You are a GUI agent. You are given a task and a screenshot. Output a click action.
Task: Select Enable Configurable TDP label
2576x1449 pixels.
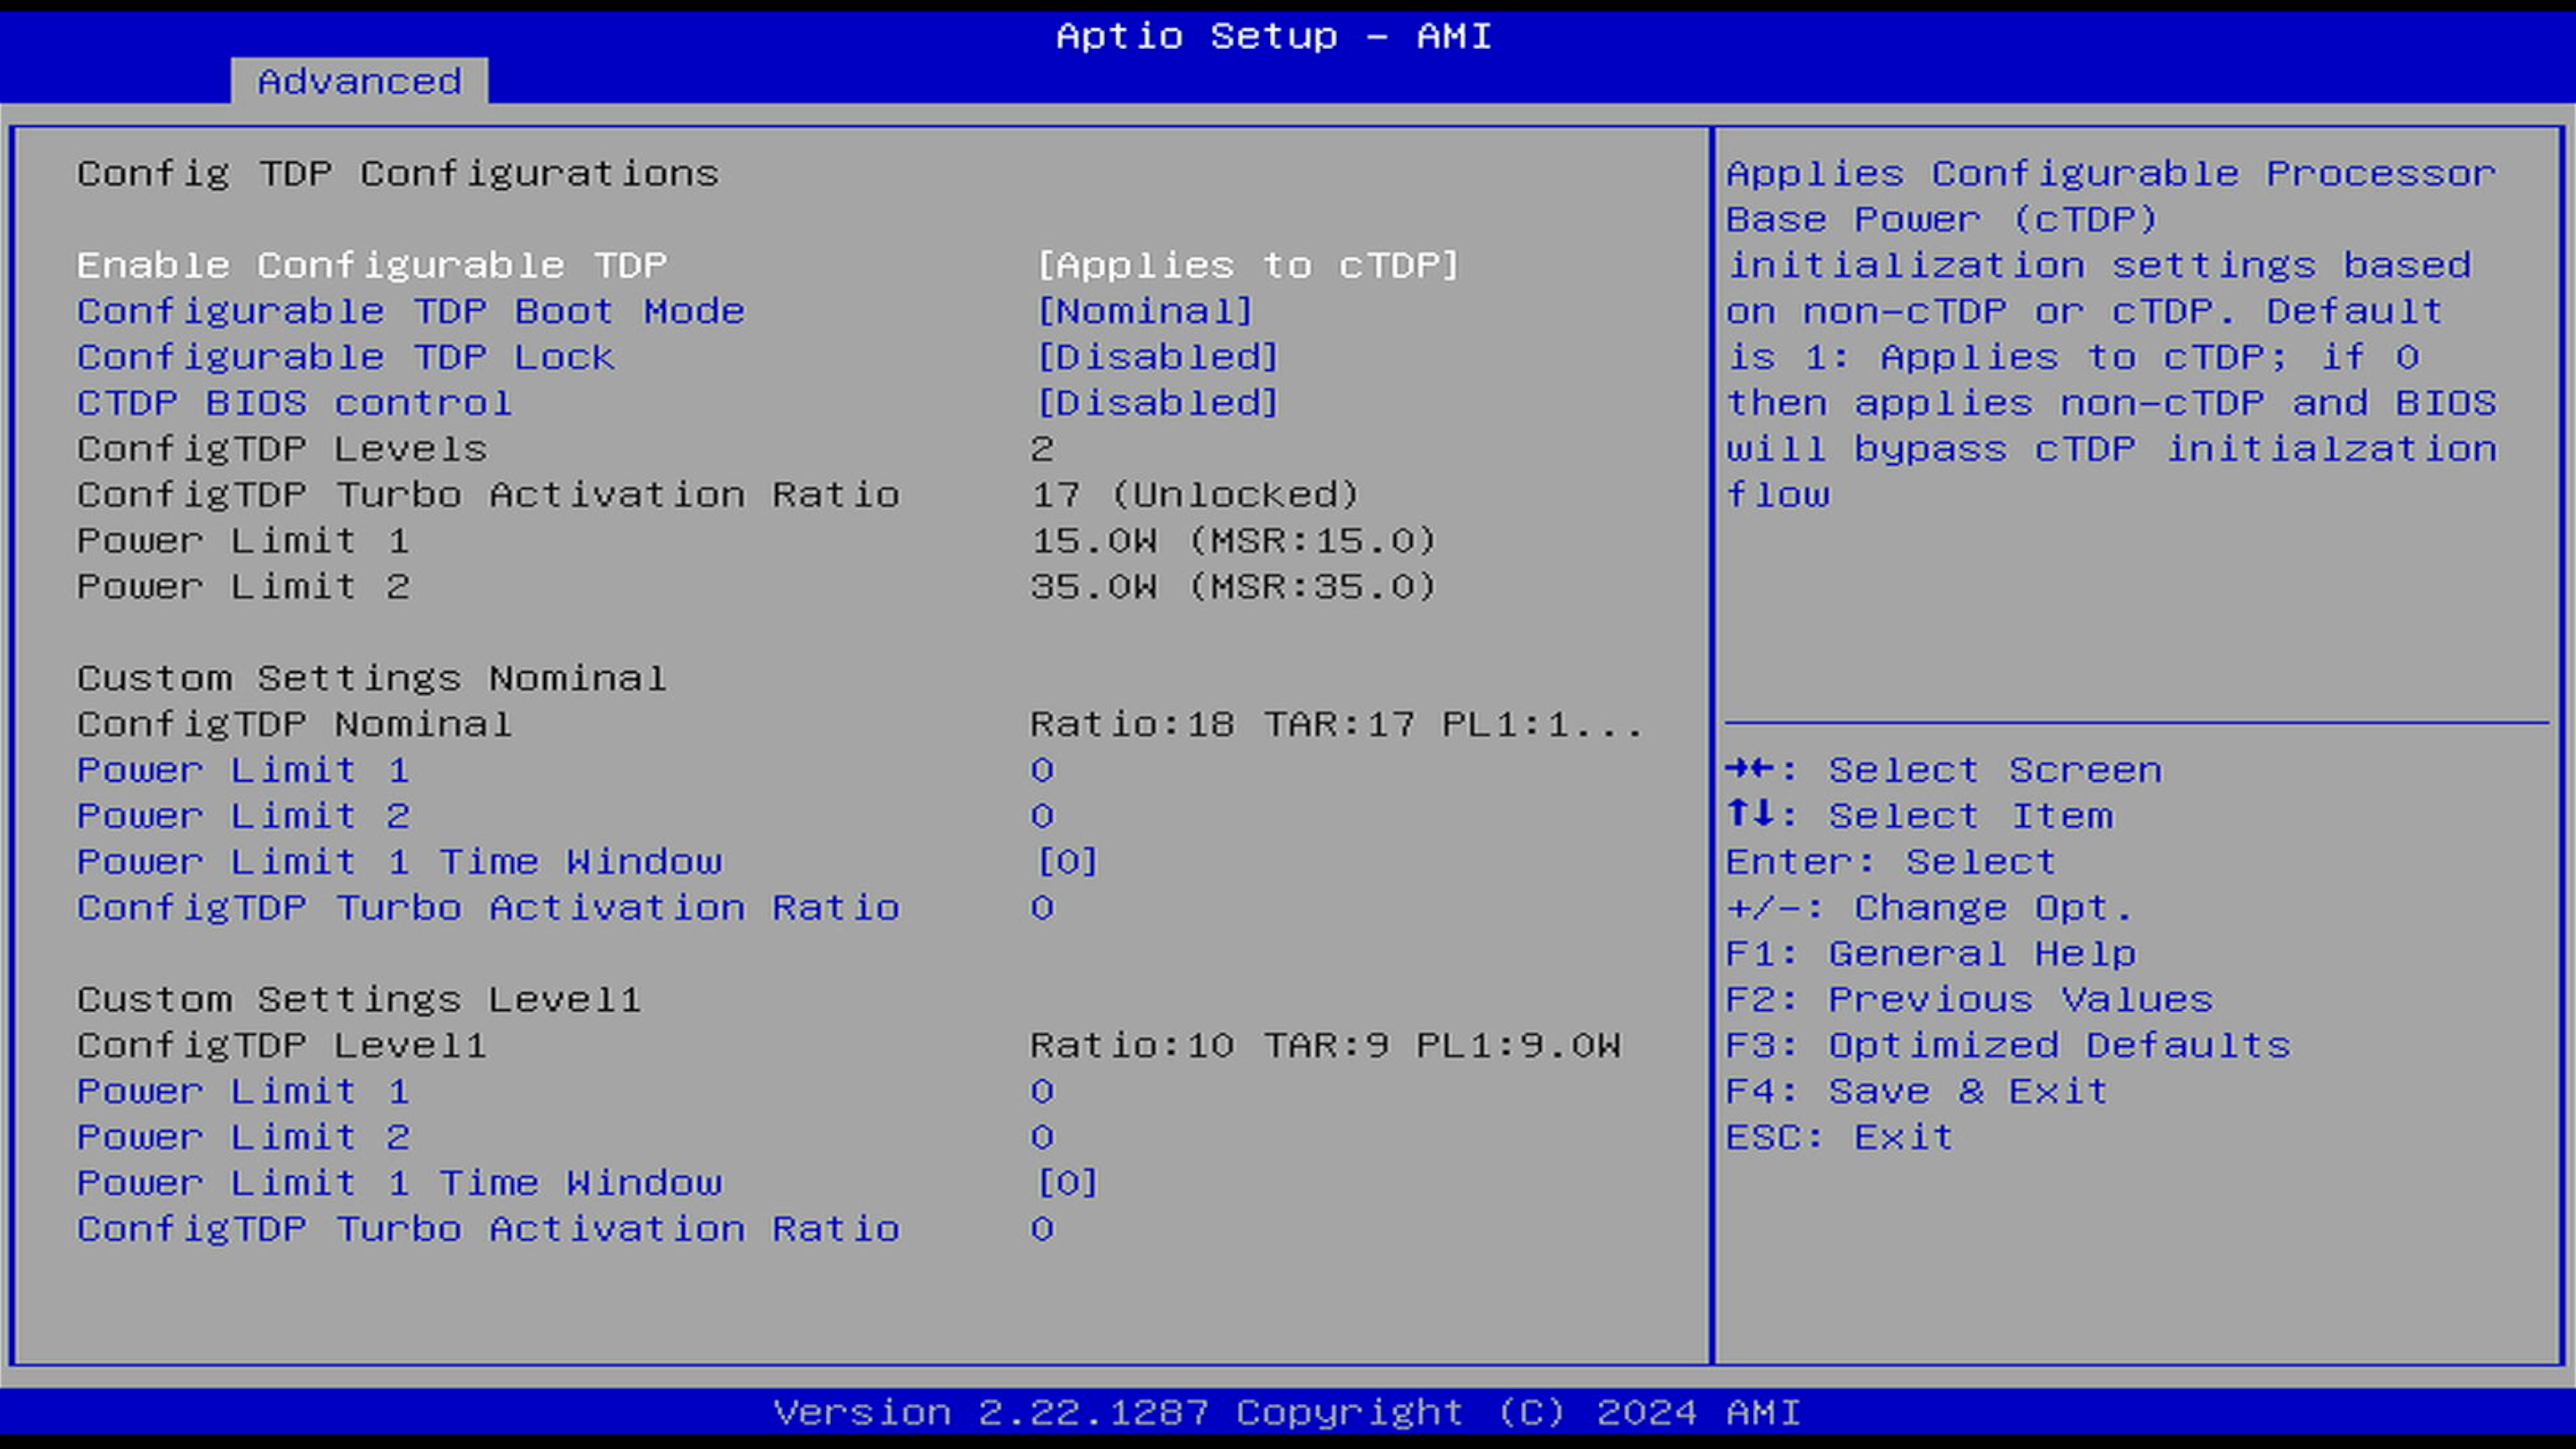point(372,265)
